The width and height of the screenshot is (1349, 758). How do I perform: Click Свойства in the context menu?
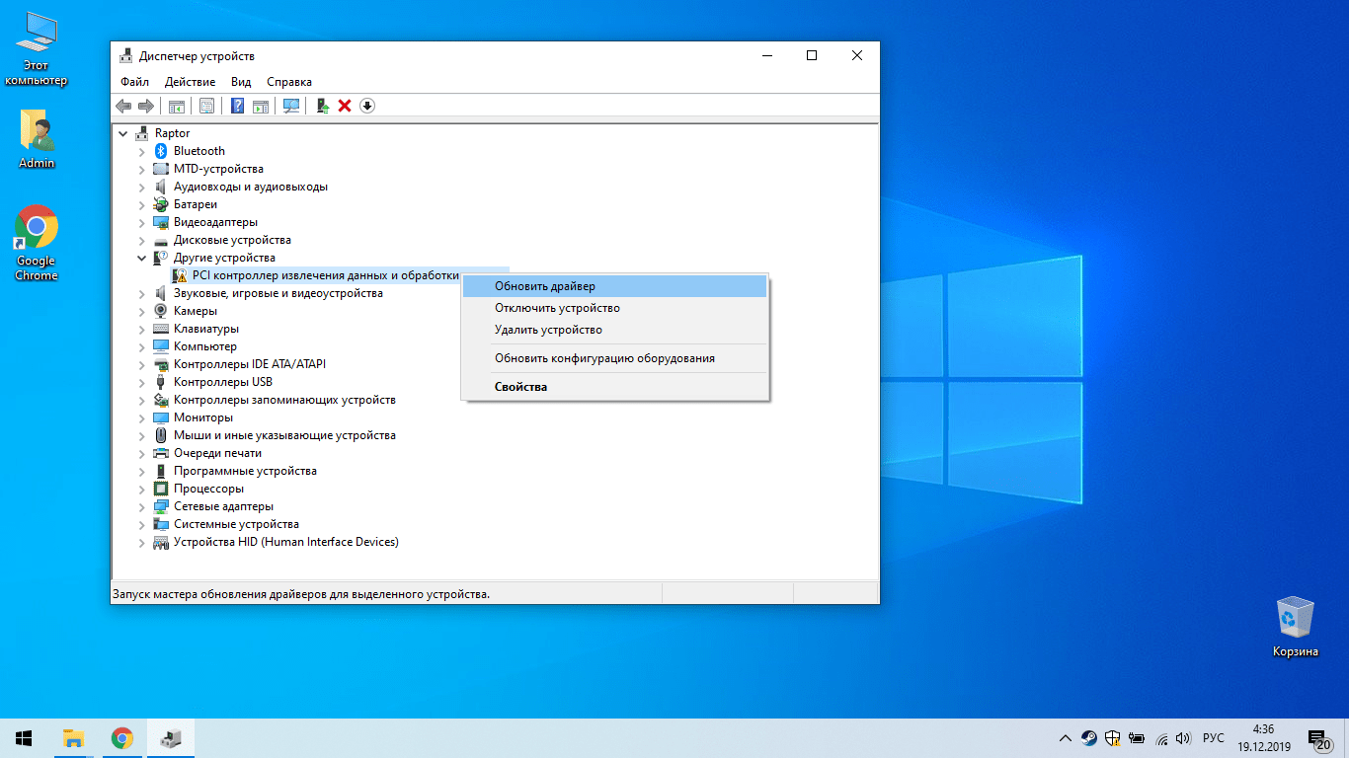pos(520,387)
